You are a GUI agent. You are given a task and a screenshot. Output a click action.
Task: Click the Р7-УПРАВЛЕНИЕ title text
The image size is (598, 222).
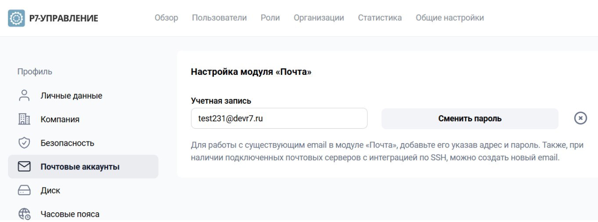coord(63,18)
